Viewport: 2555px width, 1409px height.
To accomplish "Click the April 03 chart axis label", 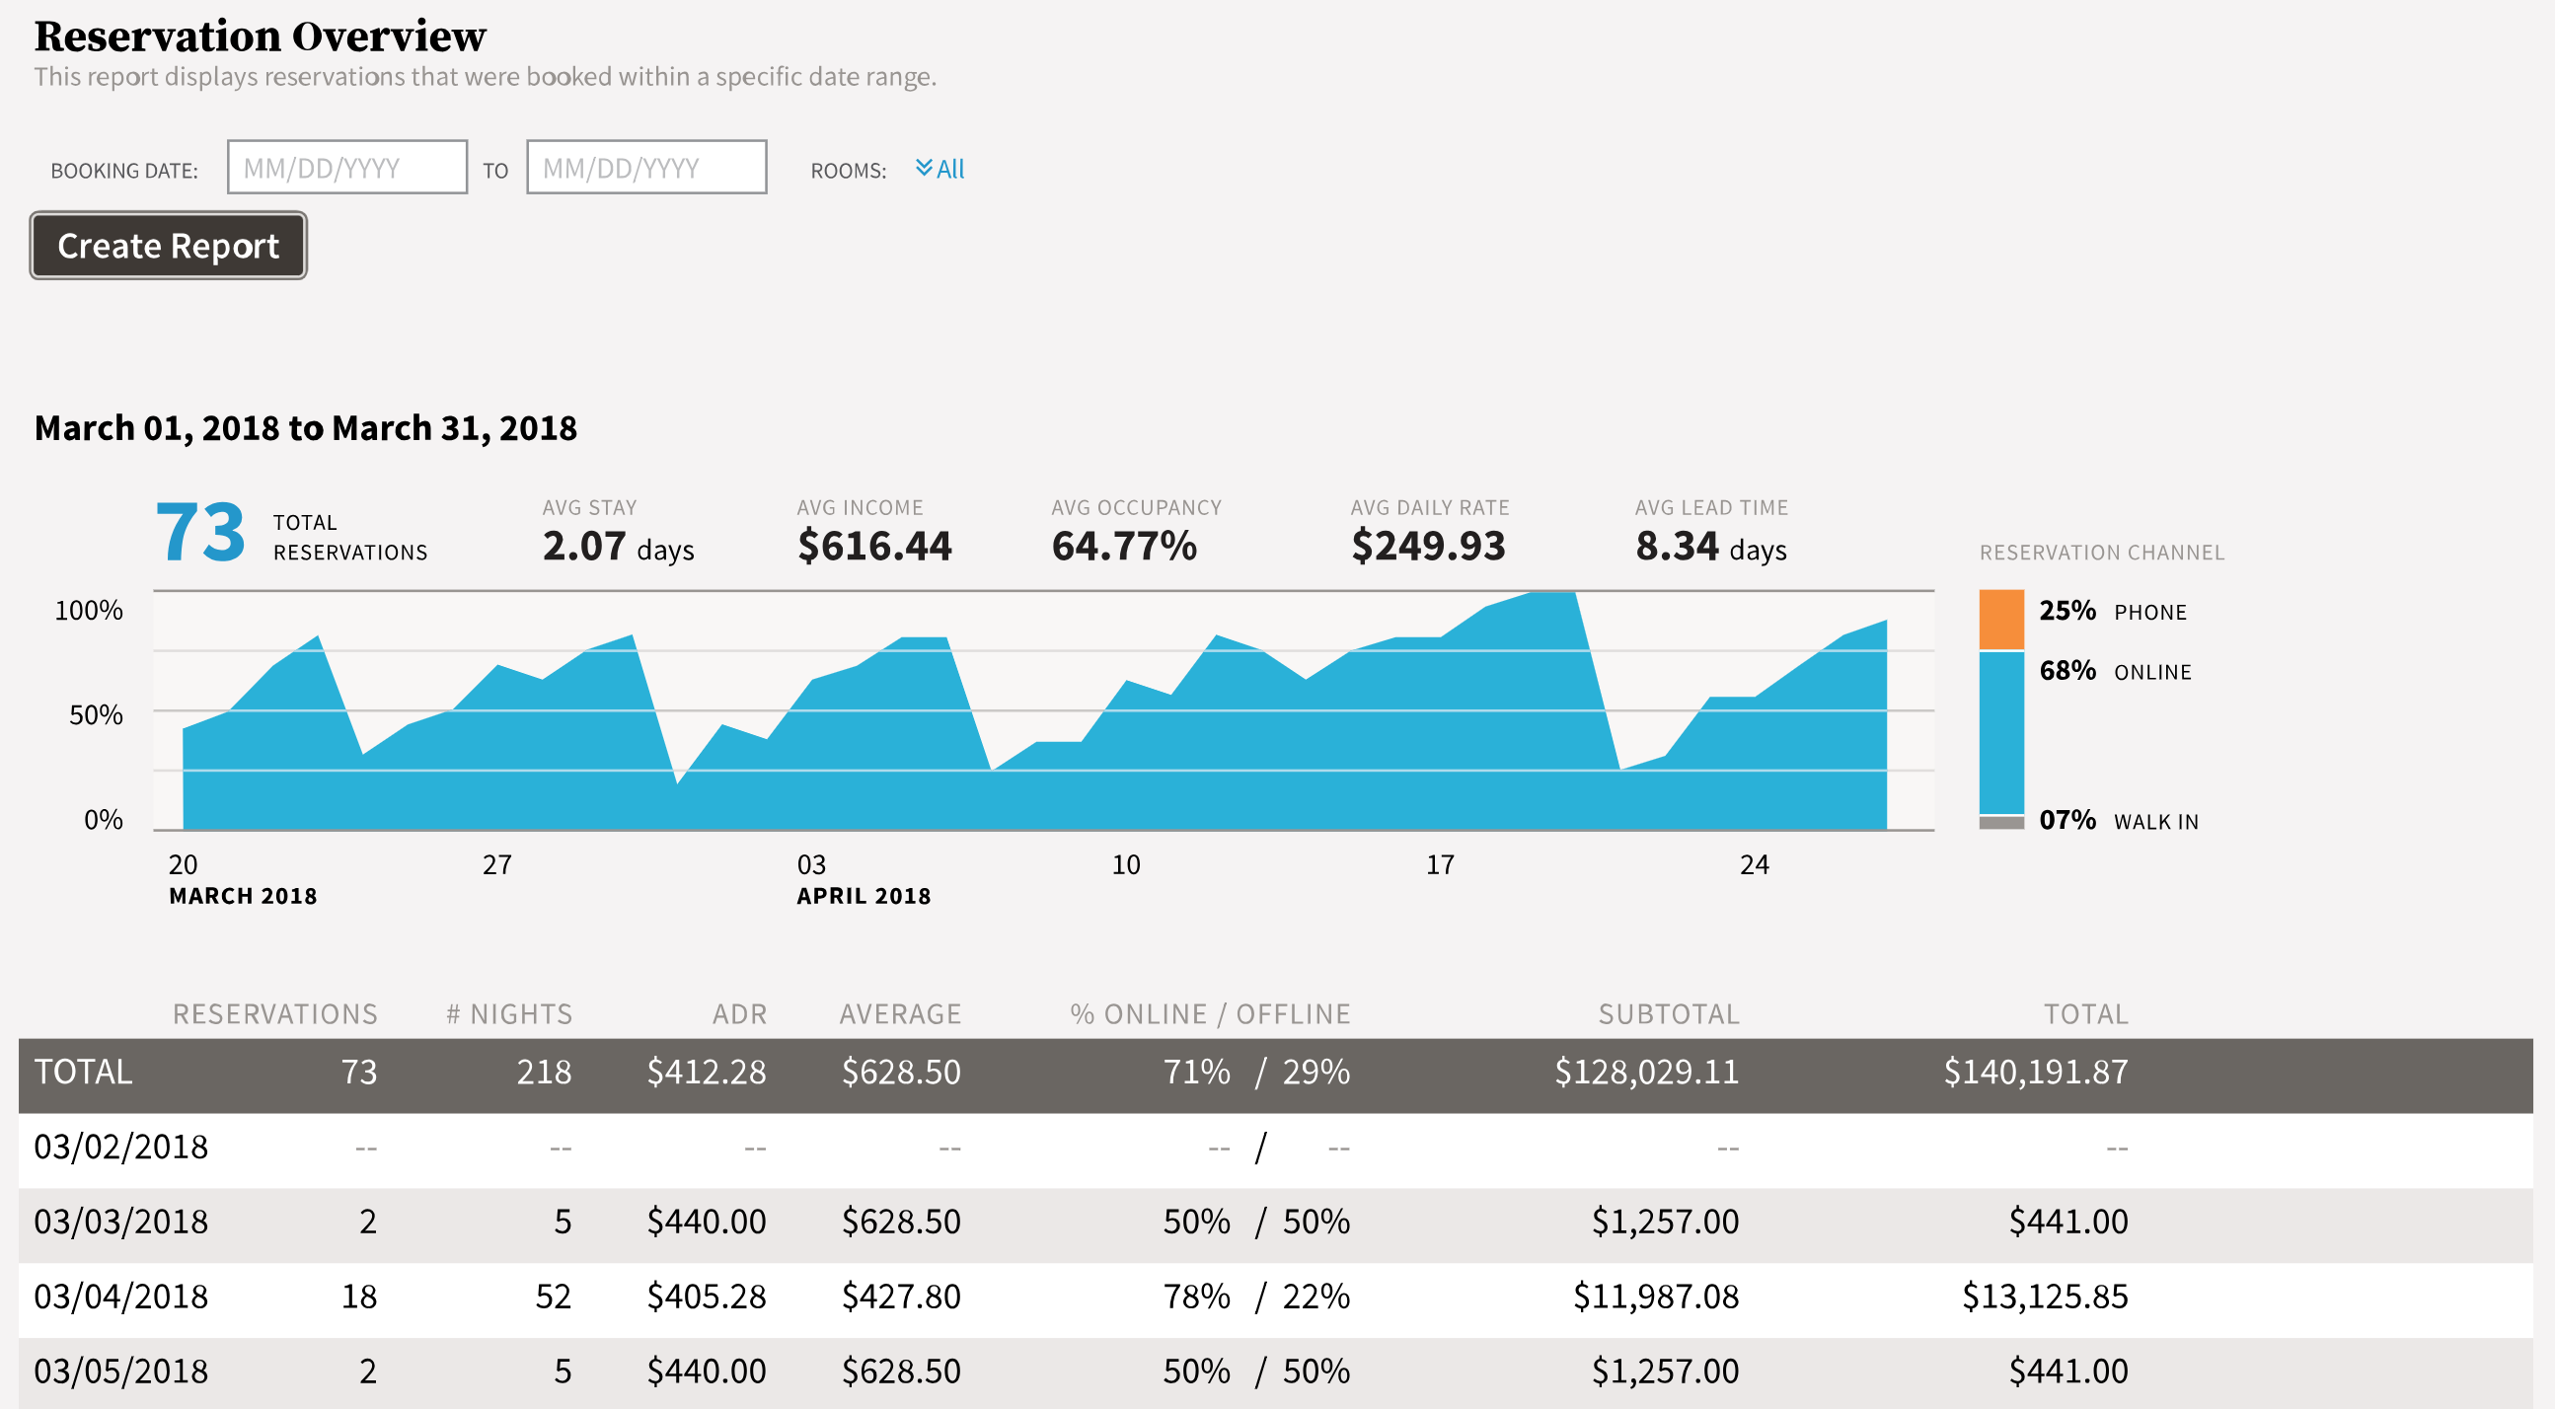I will 811,864.
